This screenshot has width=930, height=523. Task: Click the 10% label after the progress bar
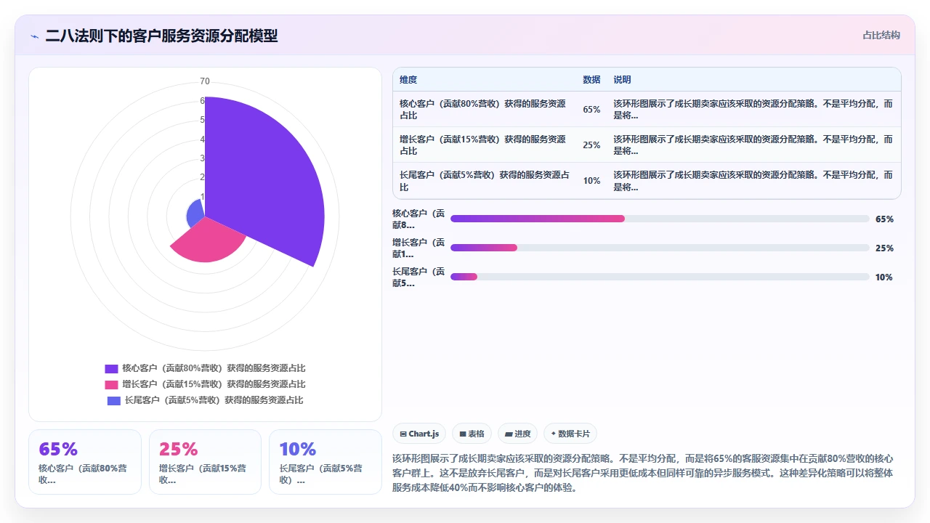pyautogui.click(x=884, y=277)
